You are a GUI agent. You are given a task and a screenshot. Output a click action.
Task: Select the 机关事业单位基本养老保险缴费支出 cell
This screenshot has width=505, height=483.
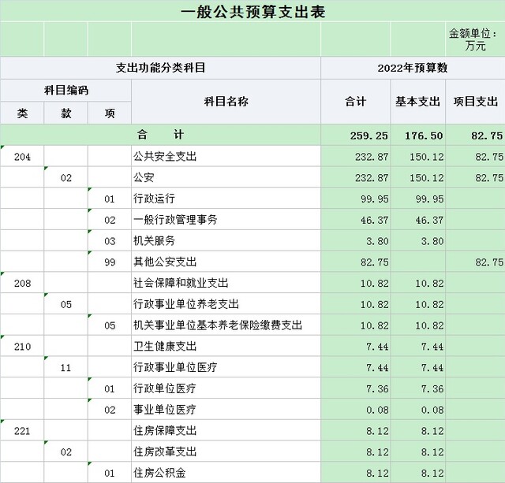click(x=226, y=325)
